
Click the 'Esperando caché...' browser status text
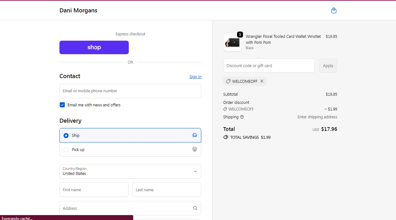(x=17, y=218)
